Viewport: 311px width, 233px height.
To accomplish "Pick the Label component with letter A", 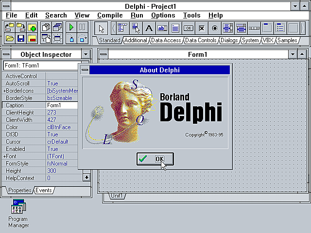I will pyautogui.click(x=149, y=28).
